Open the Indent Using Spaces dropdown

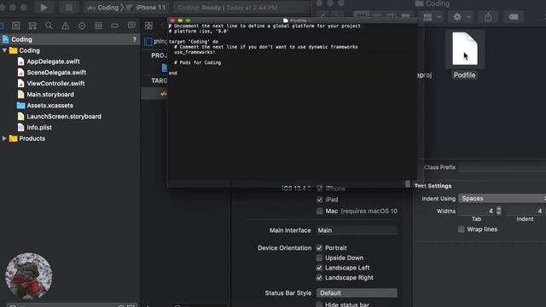502,199
